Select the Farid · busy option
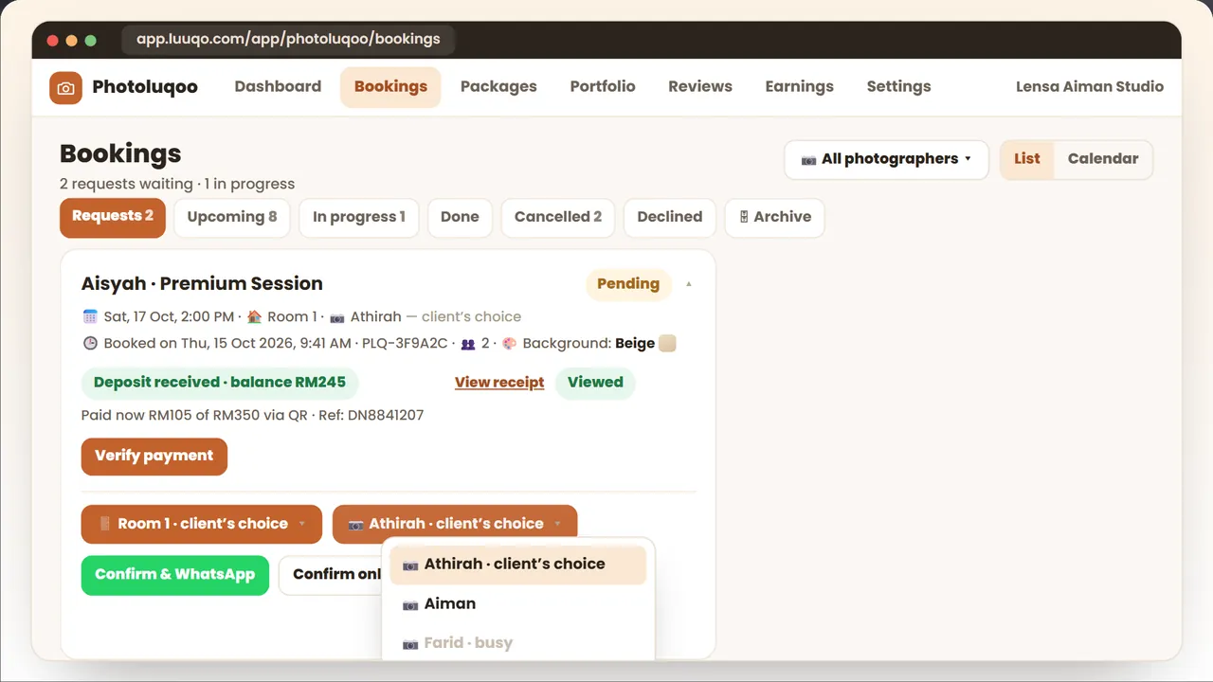Image resolution: width=1213 pixels, height=682 pixels. 518,643
